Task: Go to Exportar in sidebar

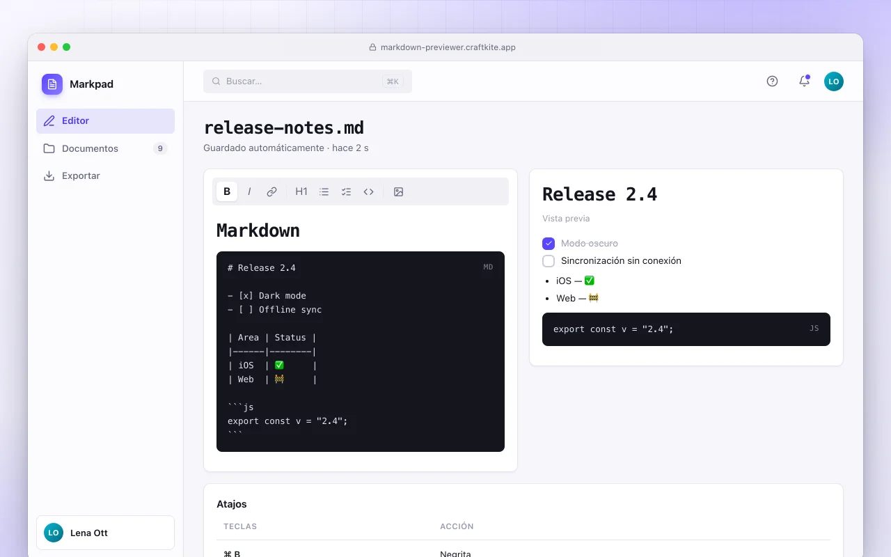Action: 105,176
